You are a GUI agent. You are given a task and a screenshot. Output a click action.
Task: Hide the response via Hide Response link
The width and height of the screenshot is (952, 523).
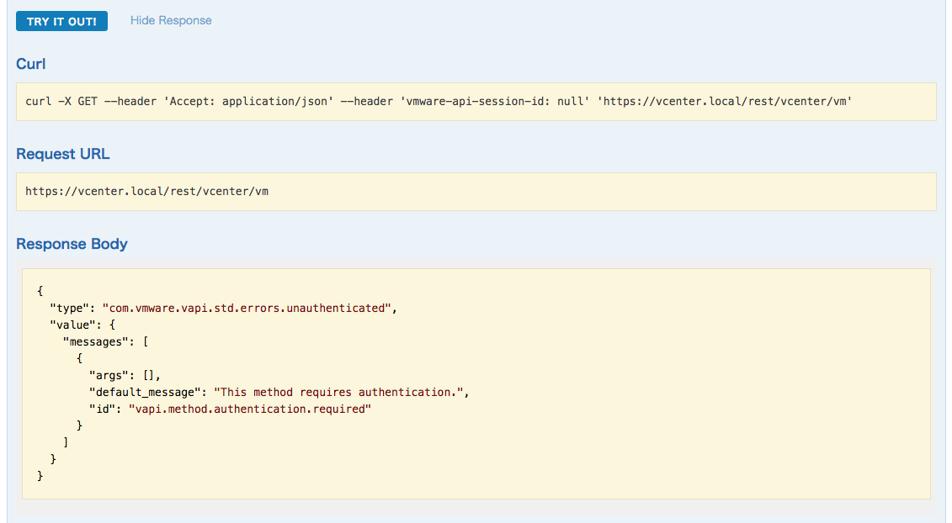pos(170,20)
